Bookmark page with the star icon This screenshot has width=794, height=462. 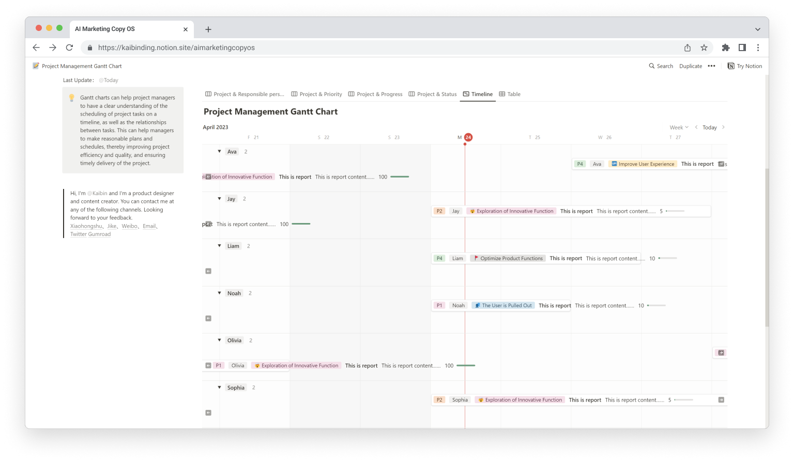tap(704, 47)
